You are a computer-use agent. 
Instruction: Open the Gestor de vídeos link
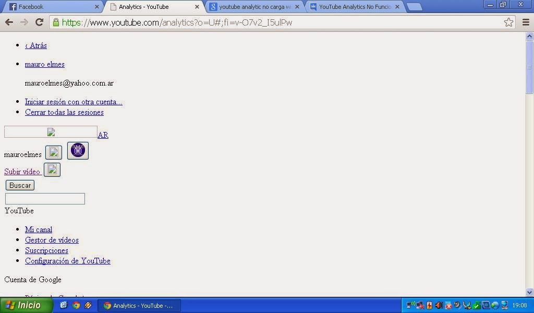point(52,240)
